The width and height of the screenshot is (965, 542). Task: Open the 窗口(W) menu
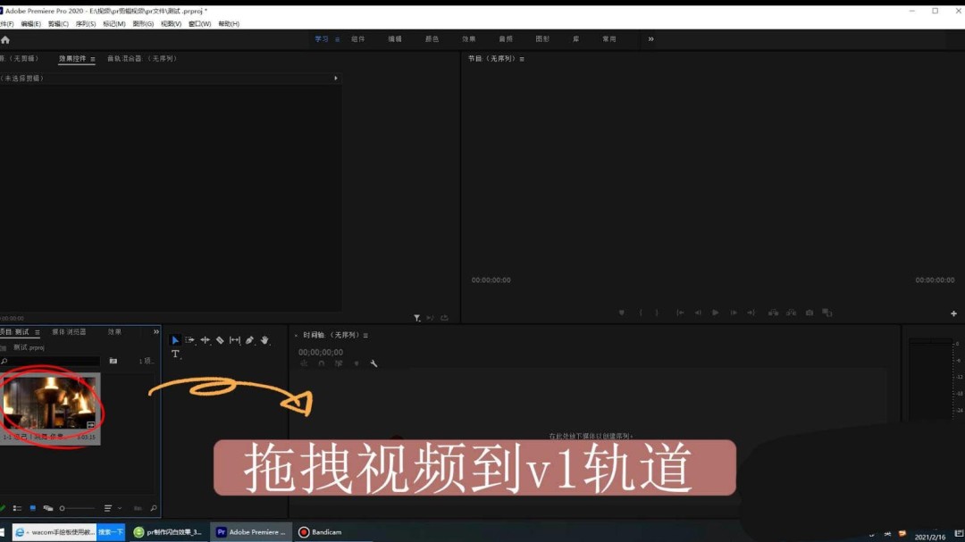click(199, 24)
